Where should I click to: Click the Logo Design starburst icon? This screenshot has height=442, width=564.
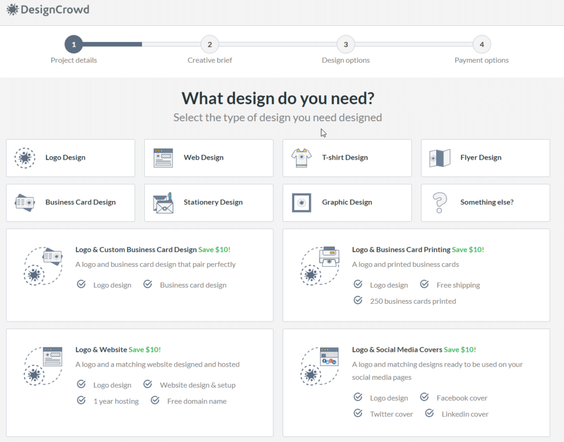[25, 158]
